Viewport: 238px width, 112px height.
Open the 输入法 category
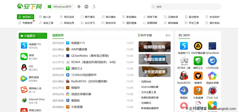pyautogui.click(x=45, y=17)
